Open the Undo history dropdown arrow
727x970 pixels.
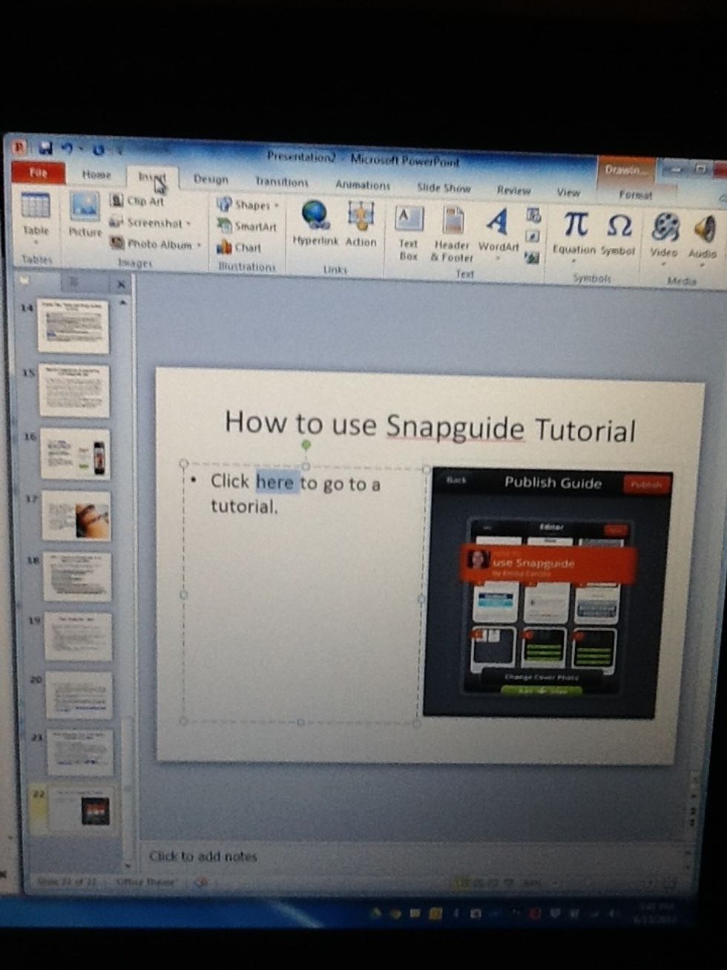pyautogui.click(x=80, y=150)
